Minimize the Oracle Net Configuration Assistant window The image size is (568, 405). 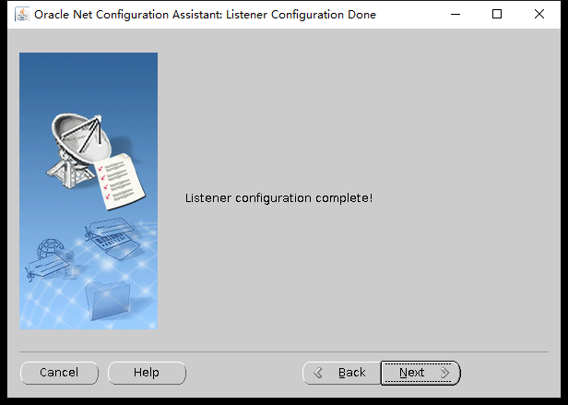click(x=456, y=15)
